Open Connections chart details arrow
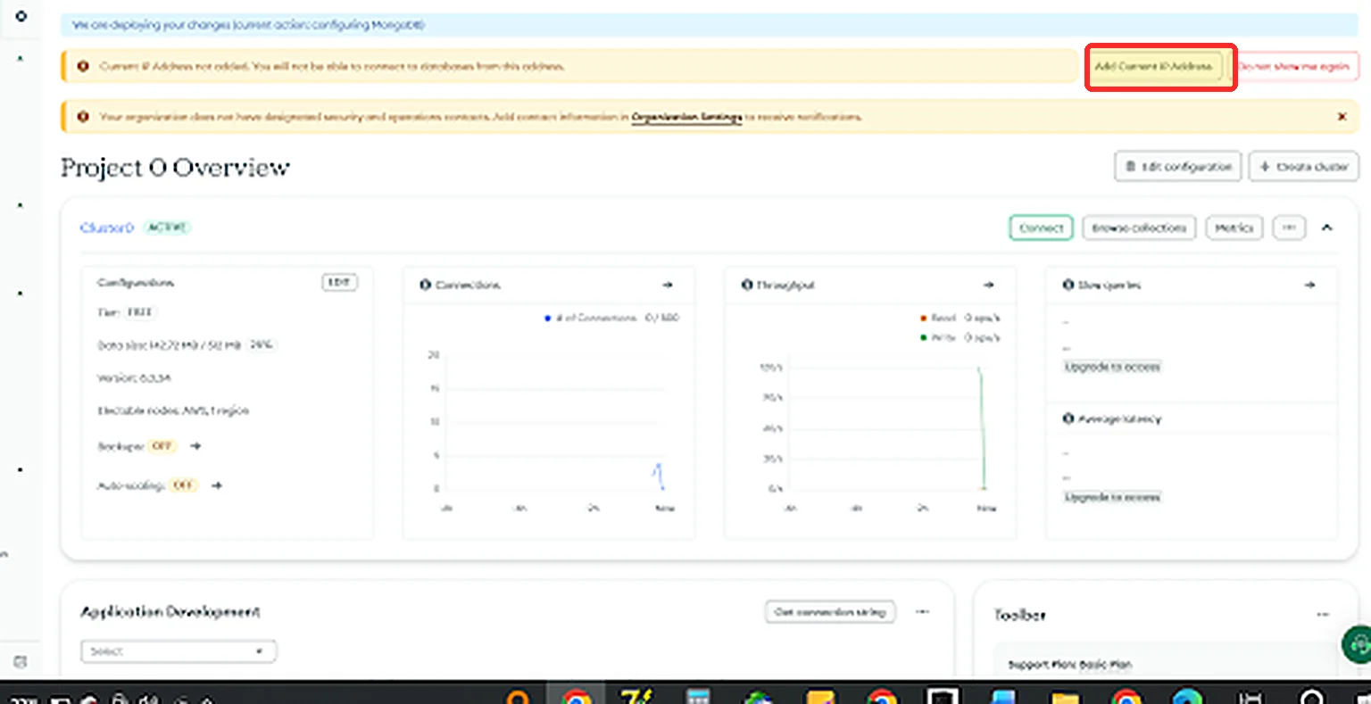 [x=667, y=286]
